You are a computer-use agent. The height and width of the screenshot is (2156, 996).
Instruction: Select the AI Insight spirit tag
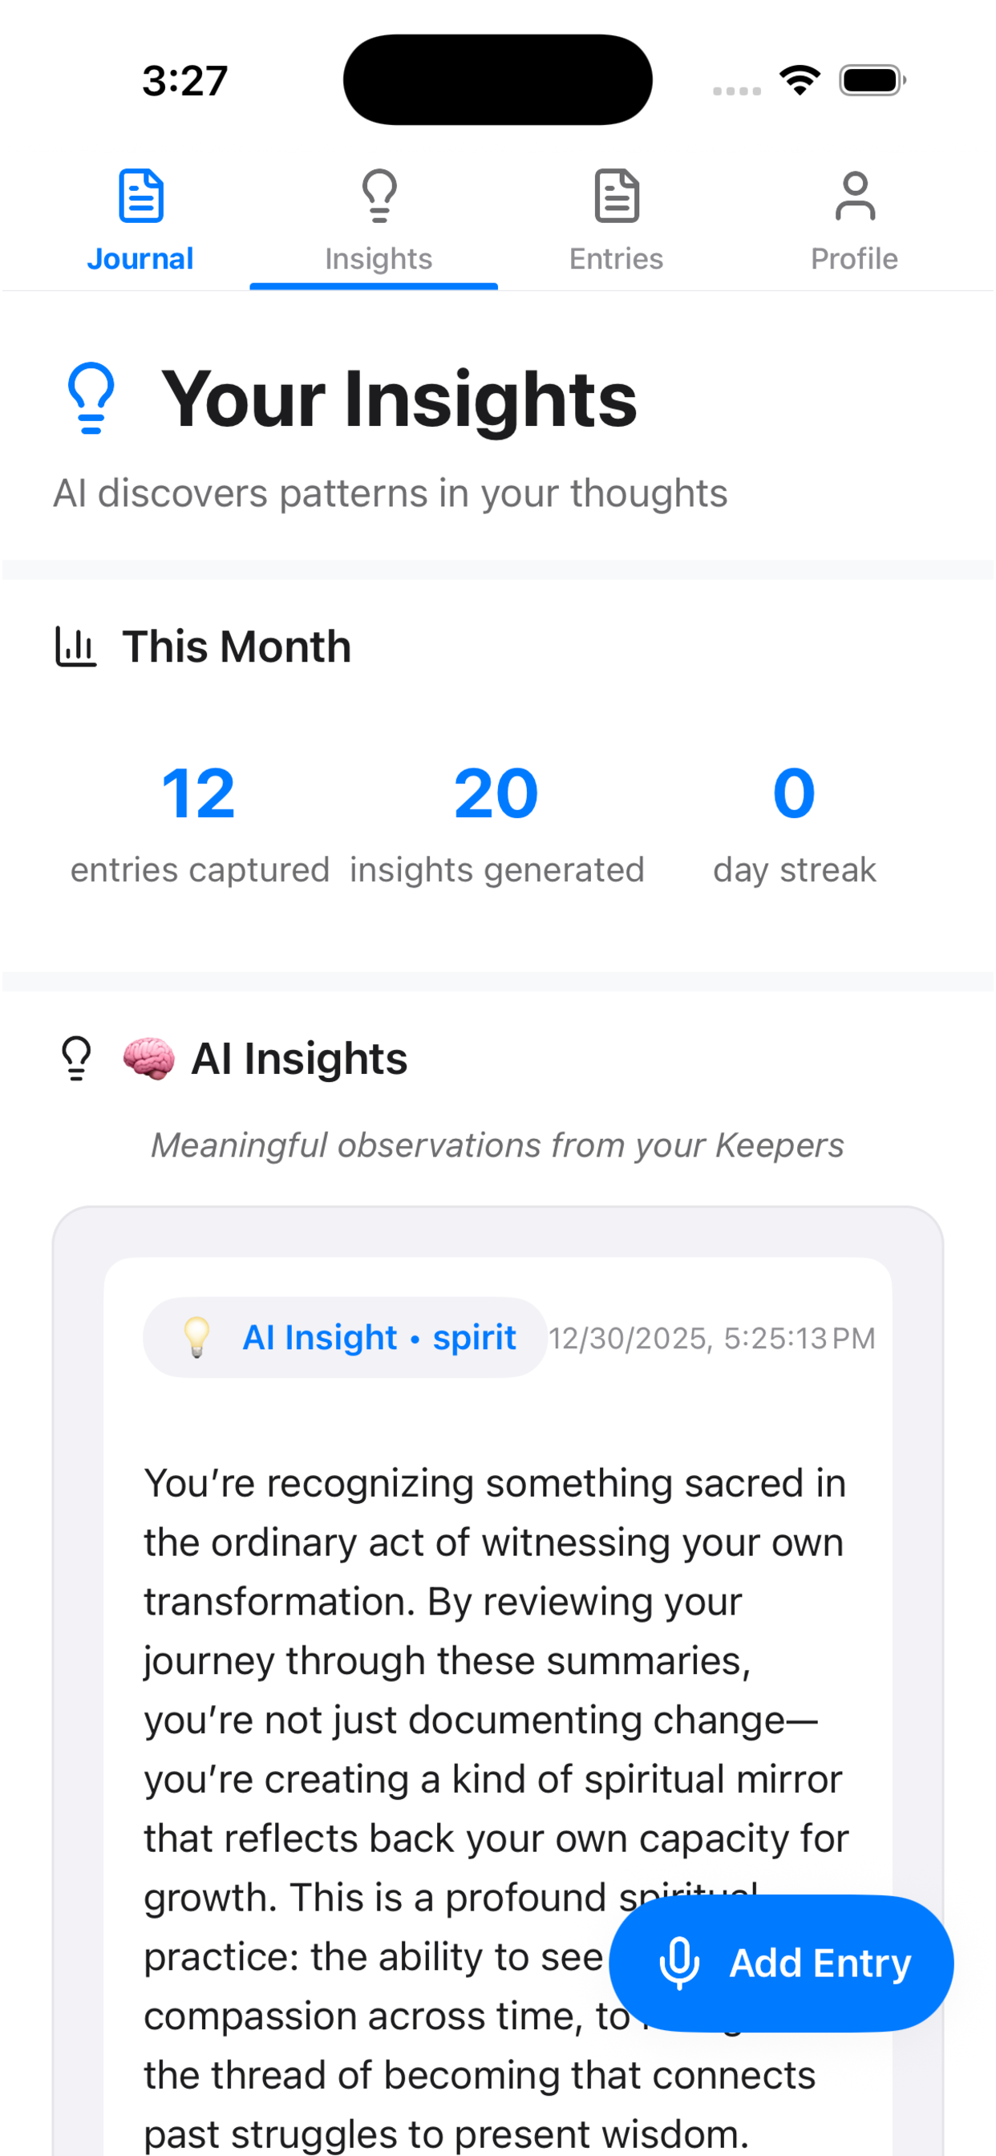[379, 1336]
